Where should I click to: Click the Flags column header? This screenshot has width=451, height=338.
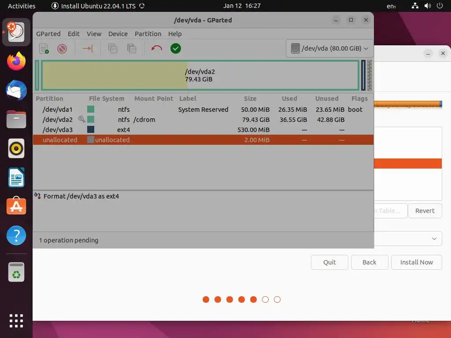coord(359,99)
